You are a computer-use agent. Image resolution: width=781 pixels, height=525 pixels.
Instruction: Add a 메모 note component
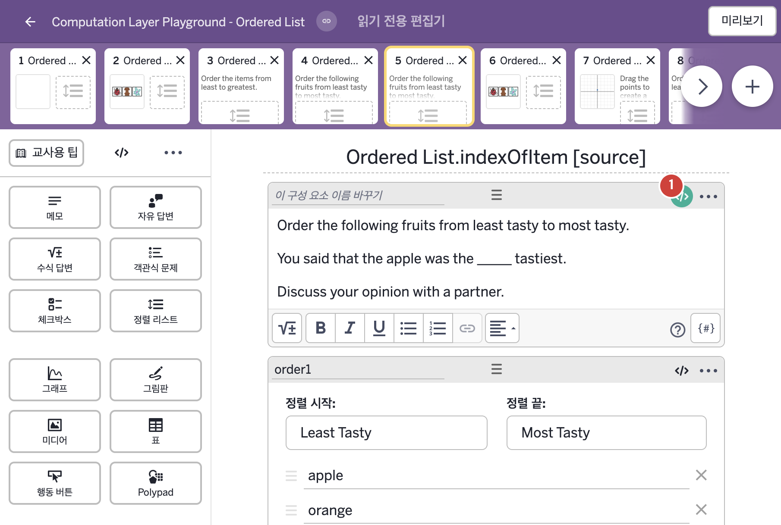[55, 207]
